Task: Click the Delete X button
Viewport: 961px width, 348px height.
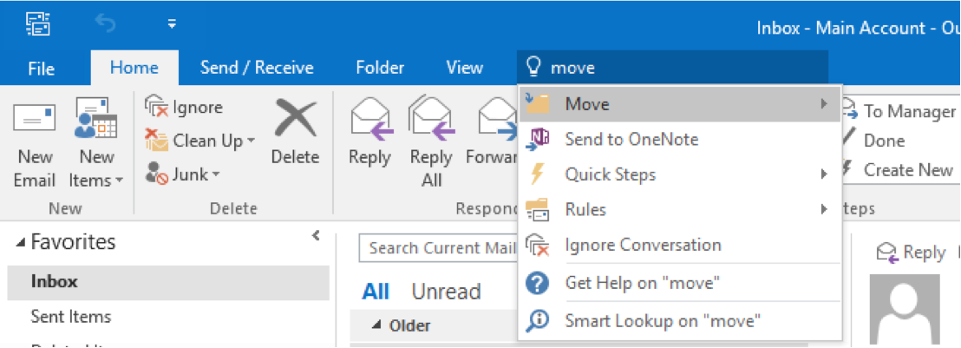Action: [296, 132]
